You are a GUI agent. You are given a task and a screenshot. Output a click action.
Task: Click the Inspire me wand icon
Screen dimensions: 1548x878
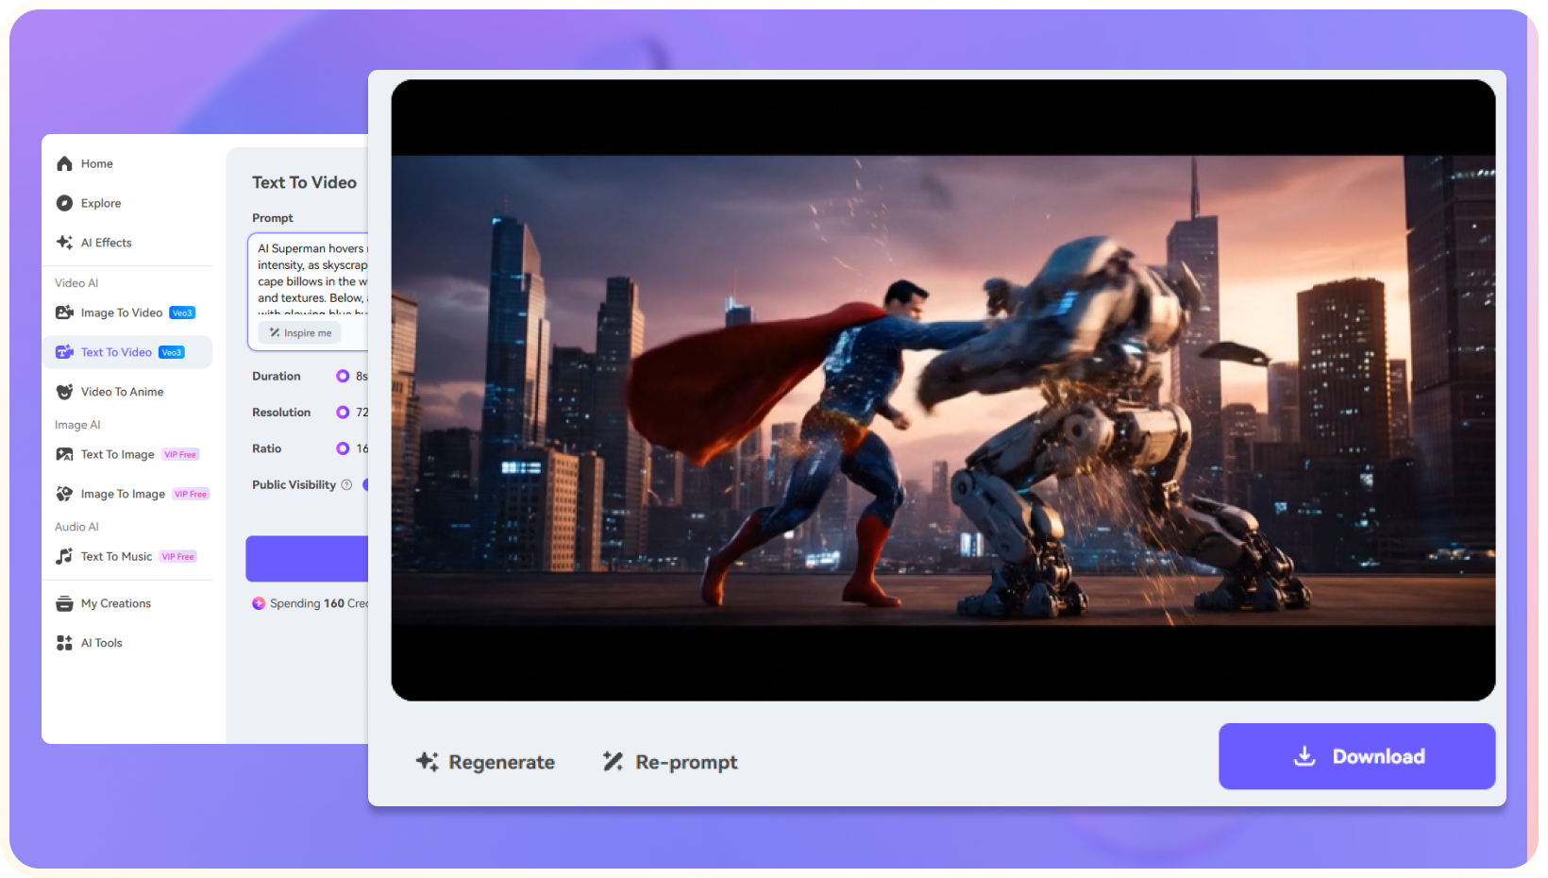point(275,333)
